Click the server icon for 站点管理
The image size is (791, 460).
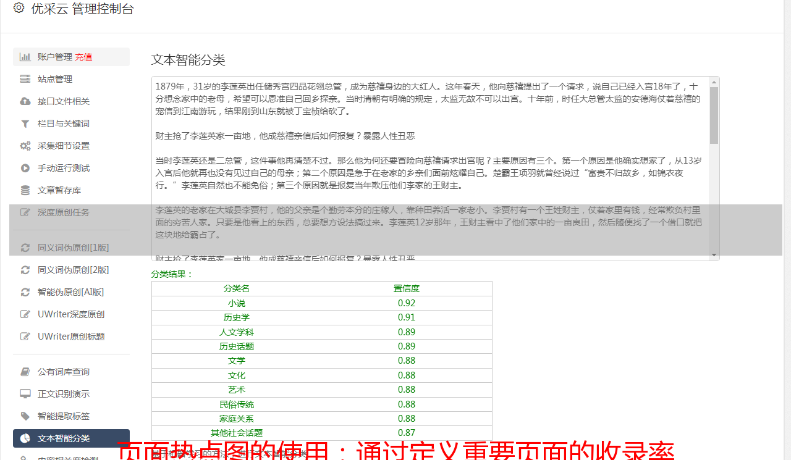(x=25, y=79)
